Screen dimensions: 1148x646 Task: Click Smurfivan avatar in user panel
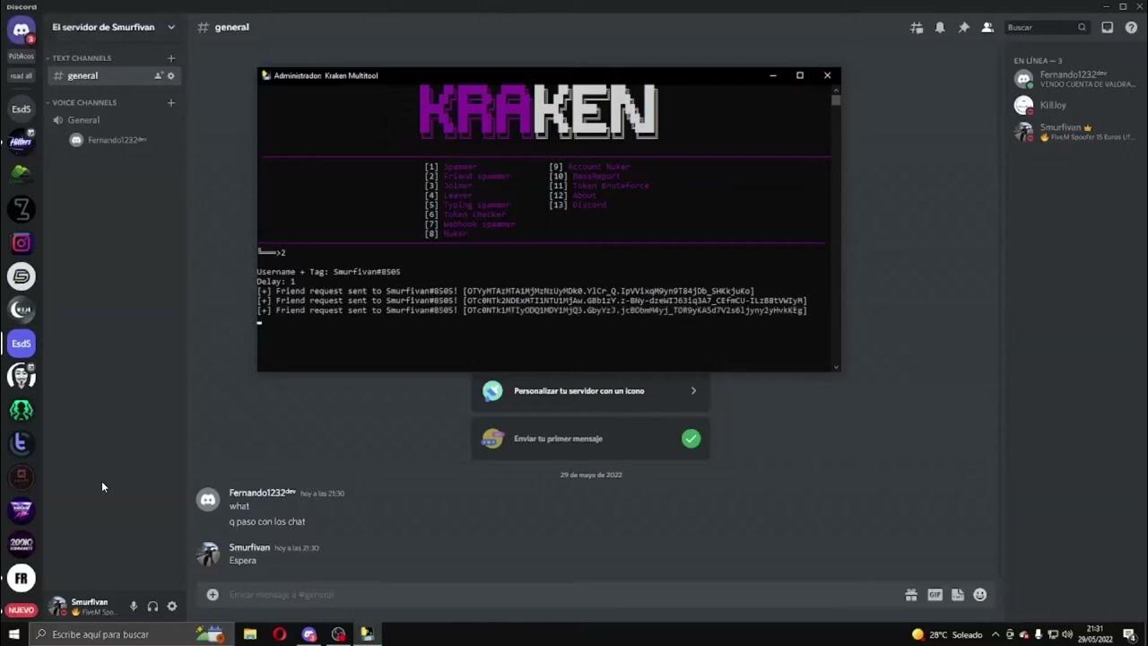pos(57,607)
